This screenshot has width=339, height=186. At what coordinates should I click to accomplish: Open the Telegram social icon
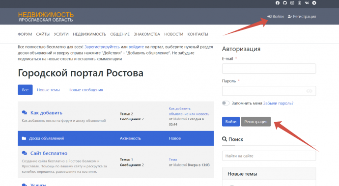(x=314, y=3)
